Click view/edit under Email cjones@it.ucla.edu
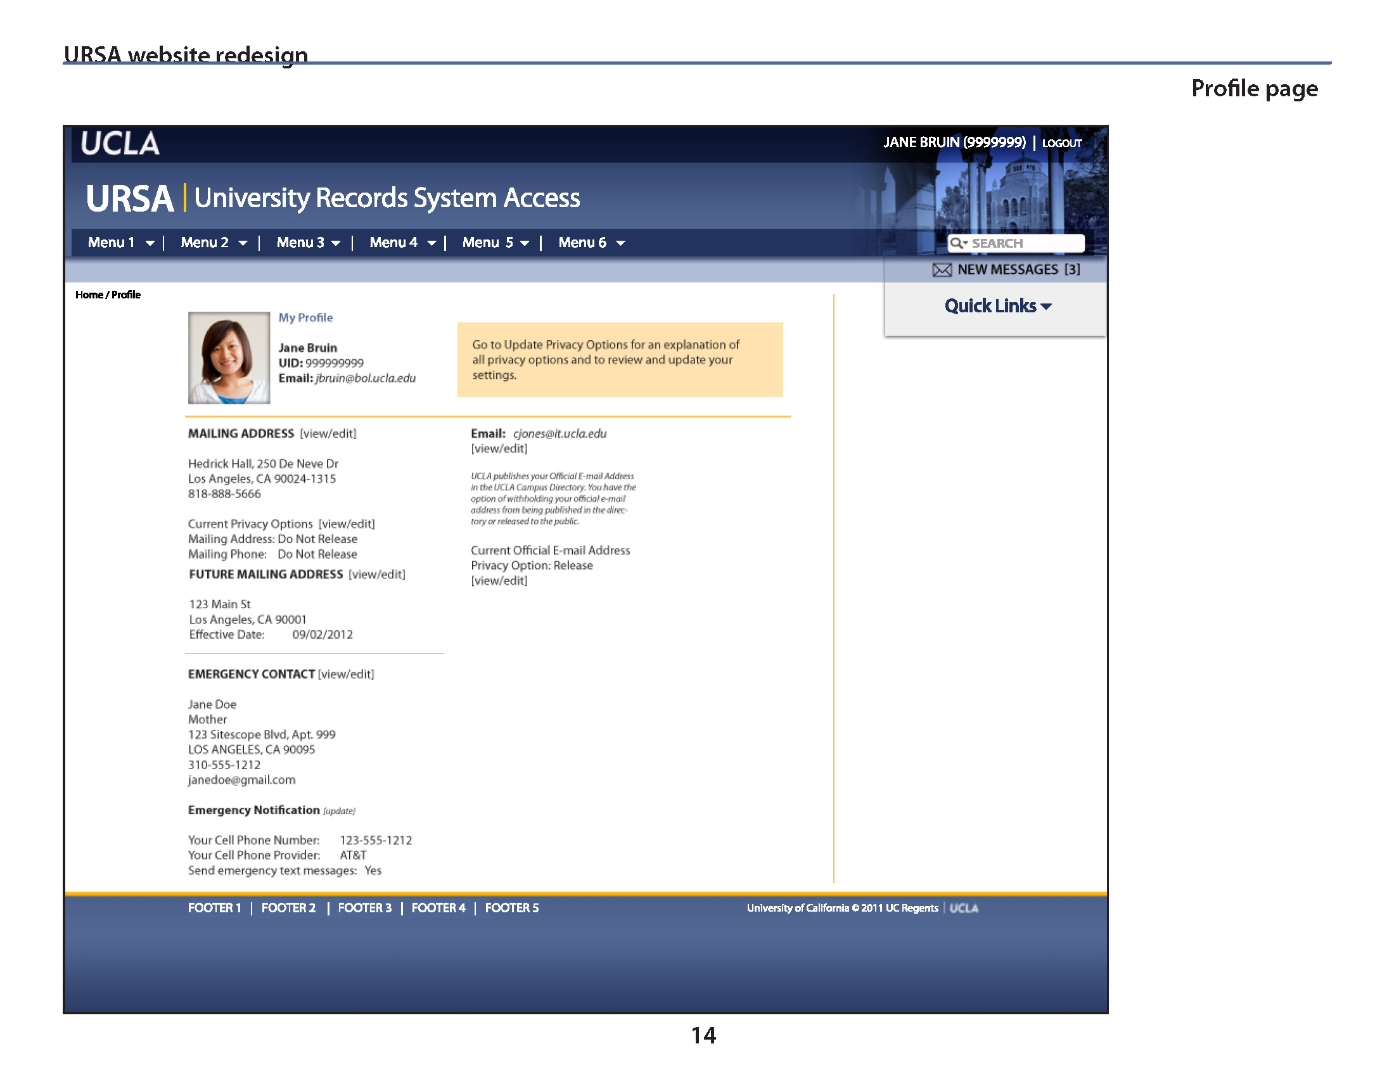 tap(499, 449)
